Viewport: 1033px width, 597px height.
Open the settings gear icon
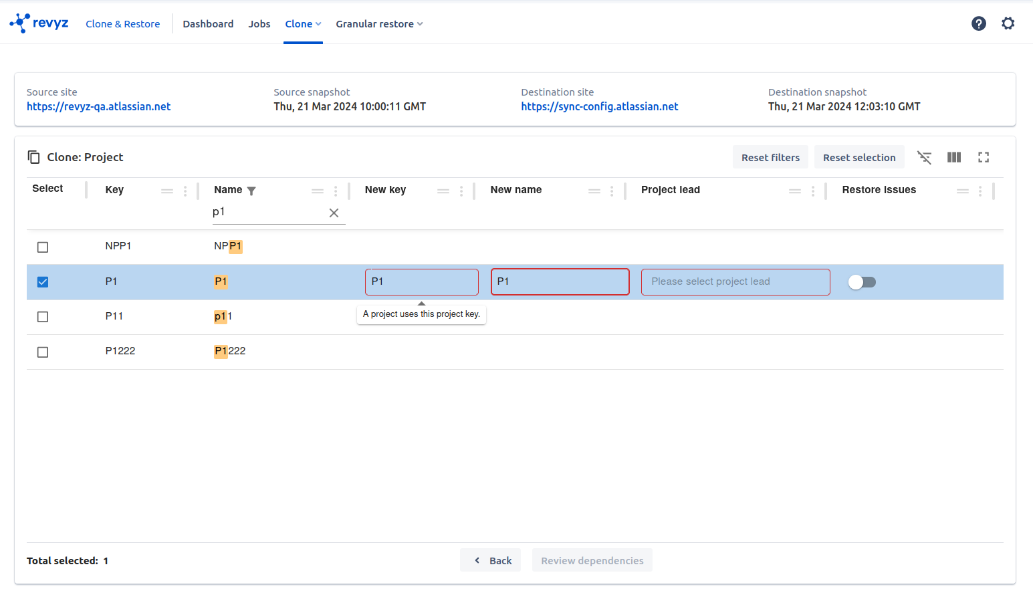click(1008, 24)
